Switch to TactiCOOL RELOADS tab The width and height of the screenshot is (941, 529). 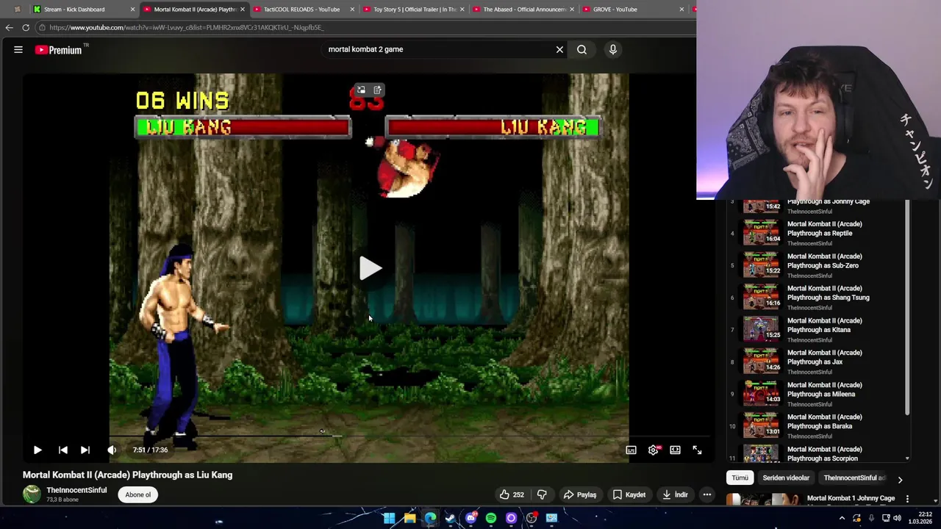coord(301,10)
